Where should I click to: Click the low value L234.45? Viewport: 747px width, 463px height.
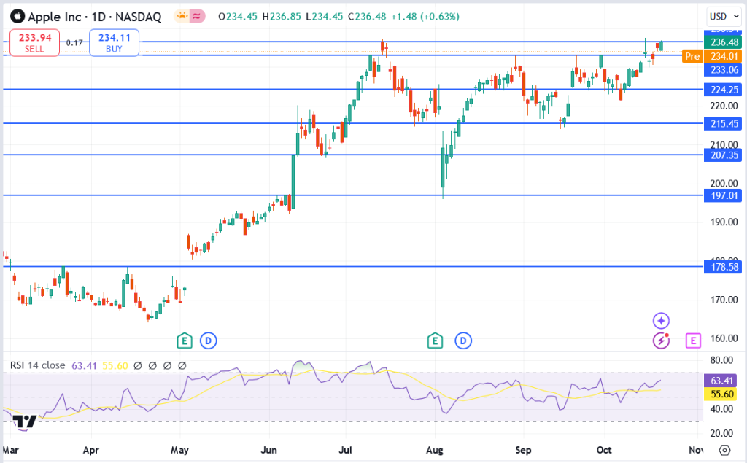click(x=324, y=17)
